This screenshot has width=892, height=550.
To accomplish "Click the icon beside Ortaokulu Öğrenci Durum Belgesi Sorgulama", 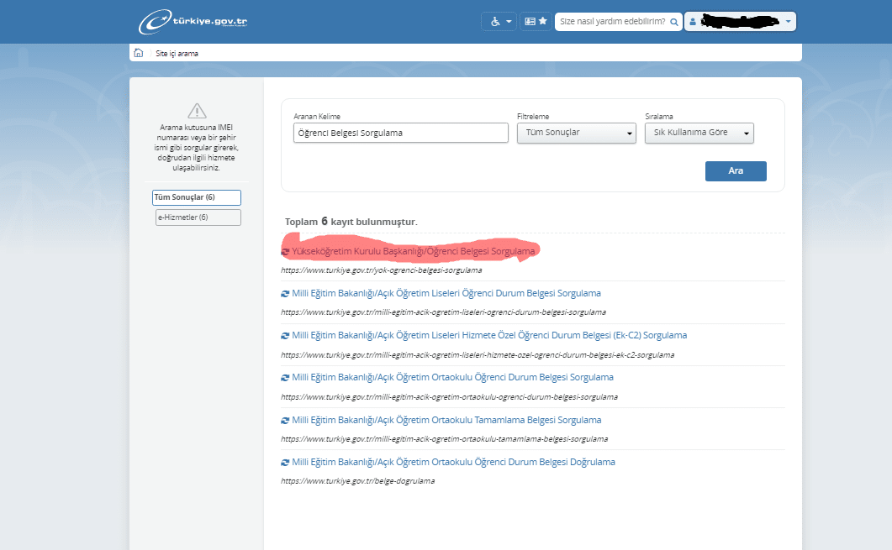I will [x=285, y=378].
